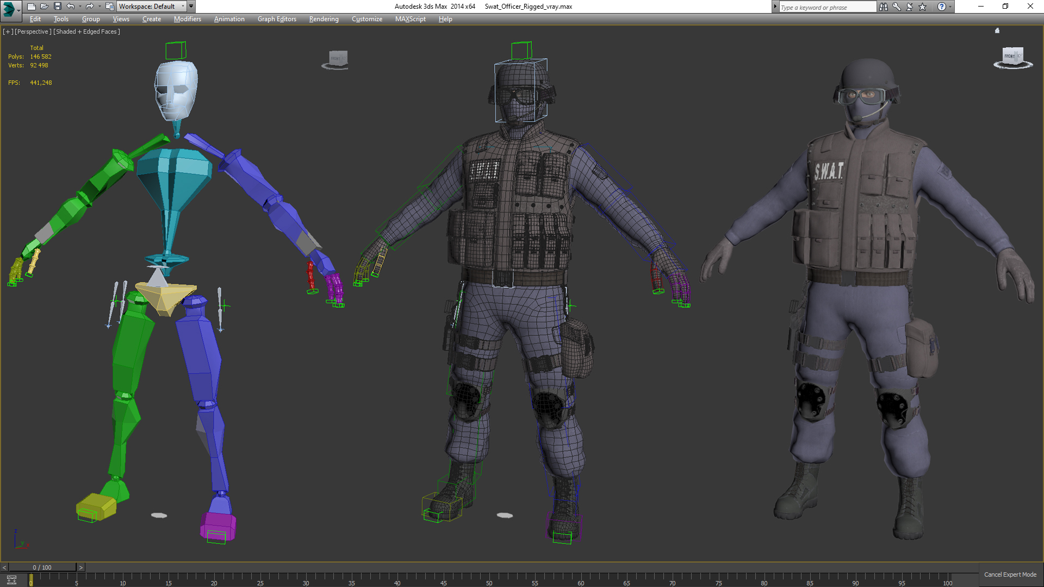Expand the InfoCenter search arrow
The image size is (1044, 587).
pyautogui.click(x=775, y=7)
